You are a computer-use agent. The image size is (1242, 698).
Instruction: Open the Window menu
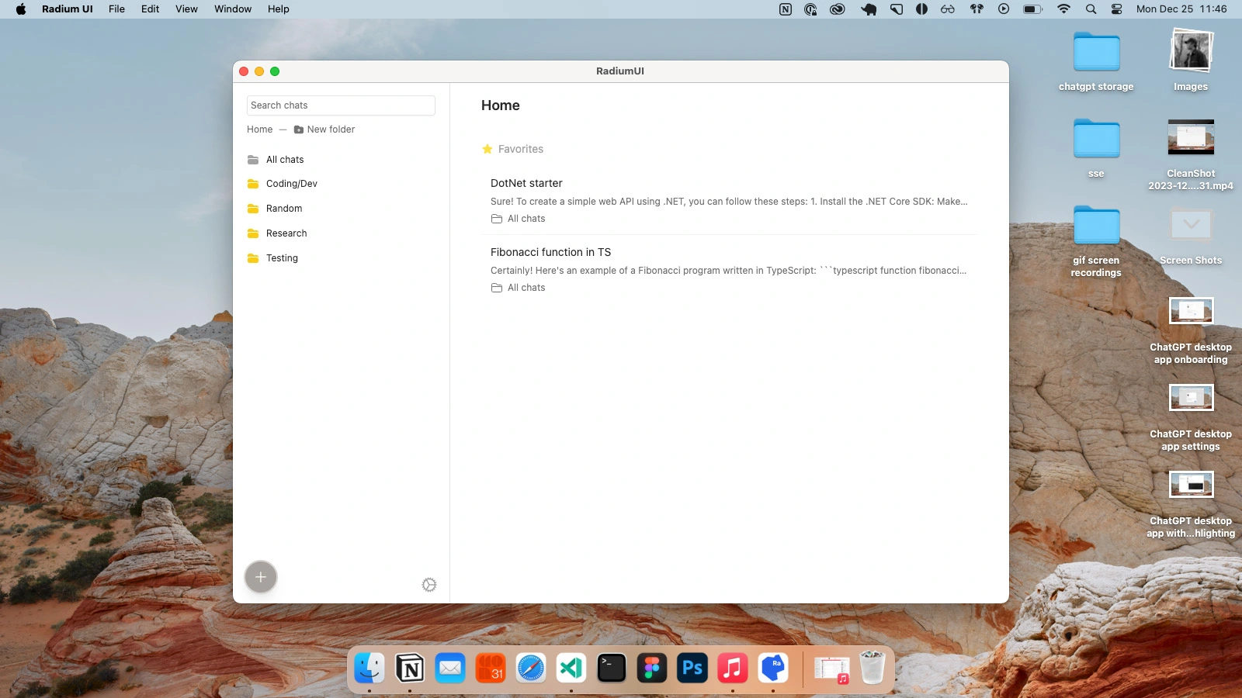[x=233, y=9]
